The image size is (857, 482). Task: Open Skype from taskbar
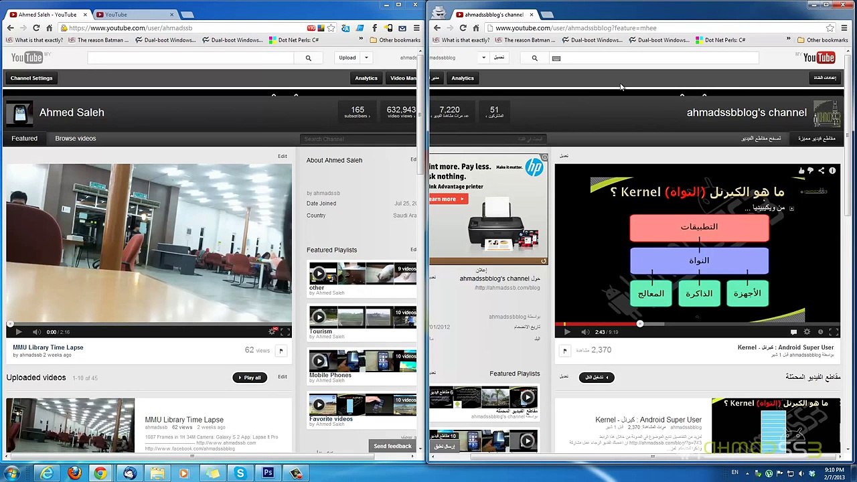pyautogui.click(x=240, y=473)
